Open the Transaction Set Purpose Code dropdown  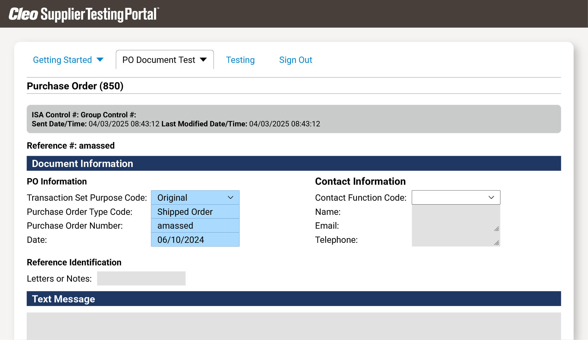tap(195, 197)
